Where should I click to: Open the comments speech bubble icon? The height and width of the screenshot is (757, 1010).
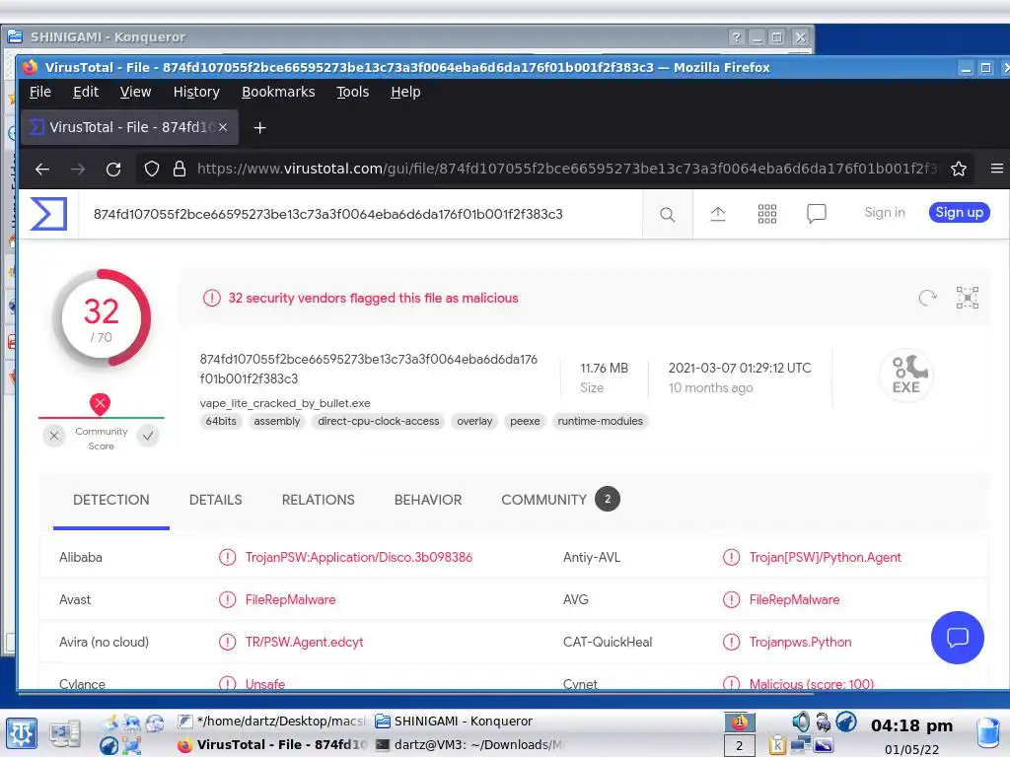click(x=816, y=213)
